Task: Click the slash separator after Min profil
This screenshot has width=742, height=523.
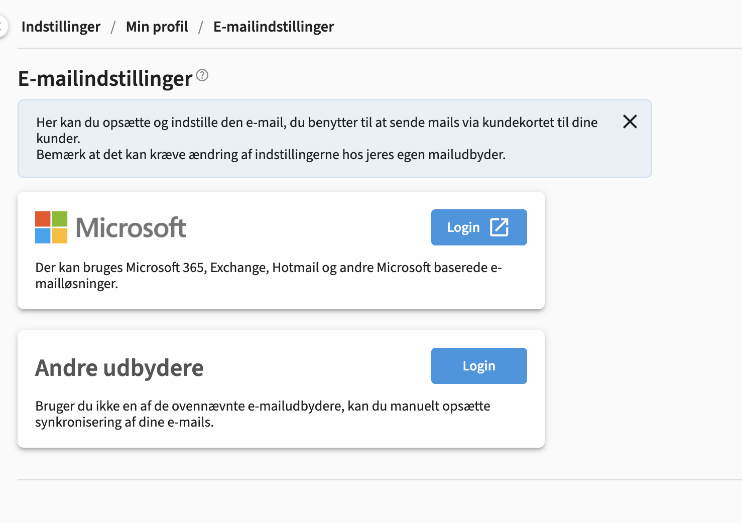Action: 201,27
